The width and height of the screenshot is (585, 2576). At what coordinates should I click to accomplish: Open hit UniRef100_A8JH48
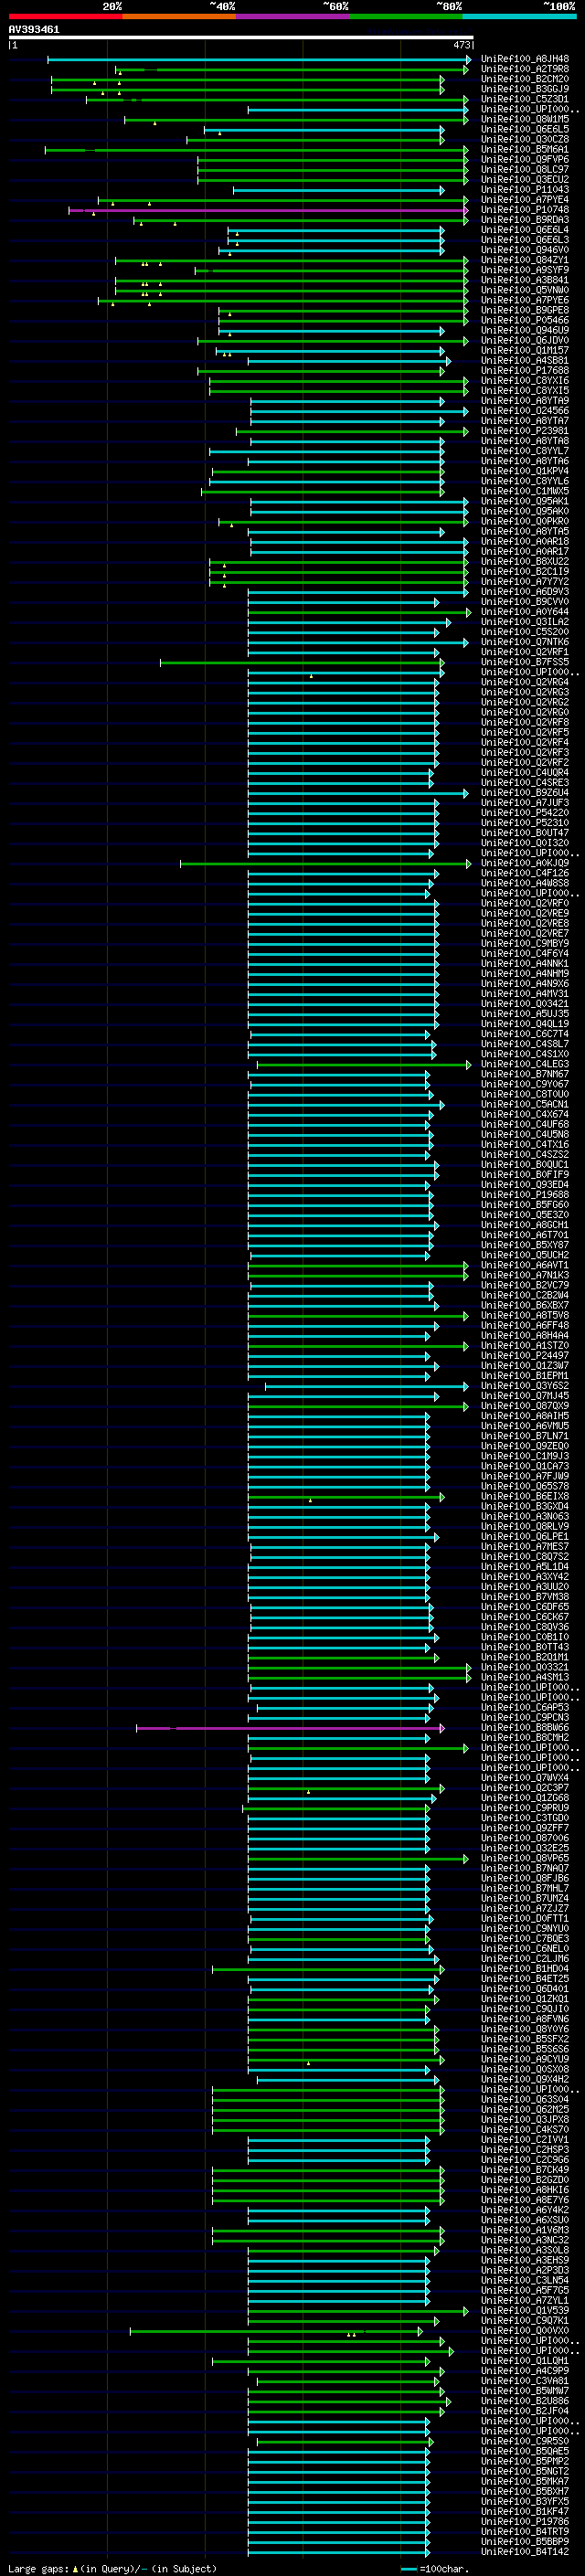525,59
